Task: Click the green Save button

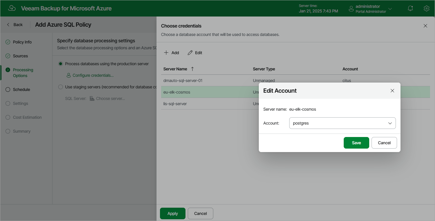Action: [356, 143]
